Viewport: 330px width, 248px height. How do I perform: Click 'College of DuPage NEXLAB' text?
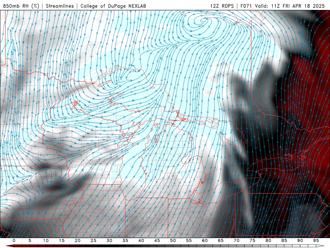pos(113,6)
